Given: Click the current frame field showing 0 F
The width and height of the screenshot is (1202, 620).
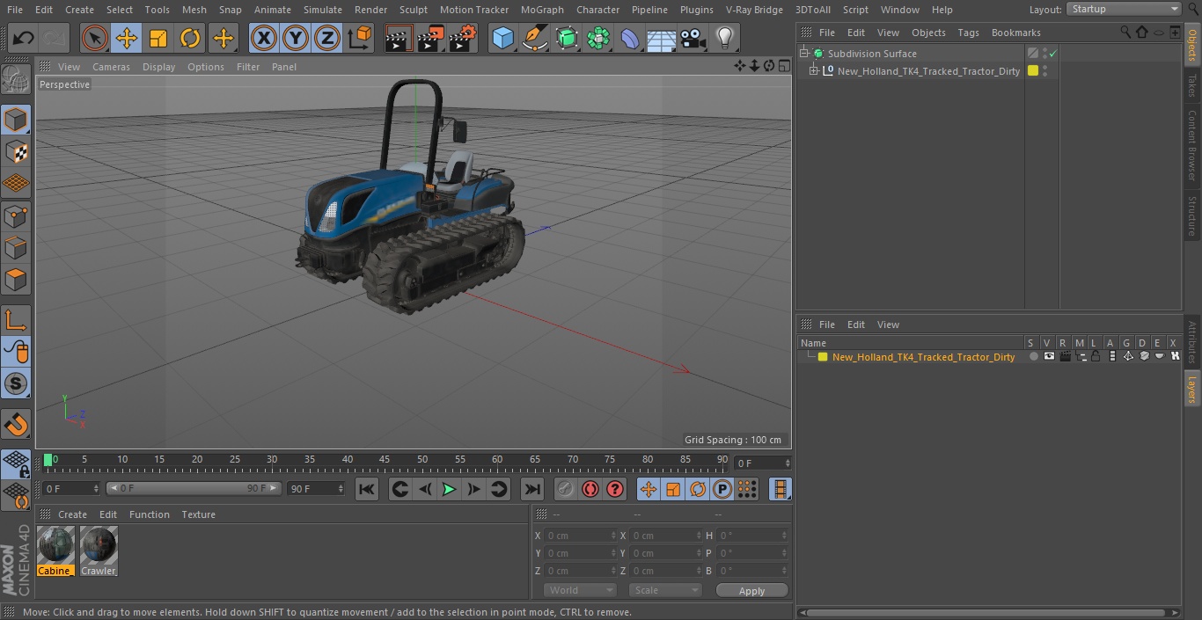Looking at the screenshot, I should (763, 463).
